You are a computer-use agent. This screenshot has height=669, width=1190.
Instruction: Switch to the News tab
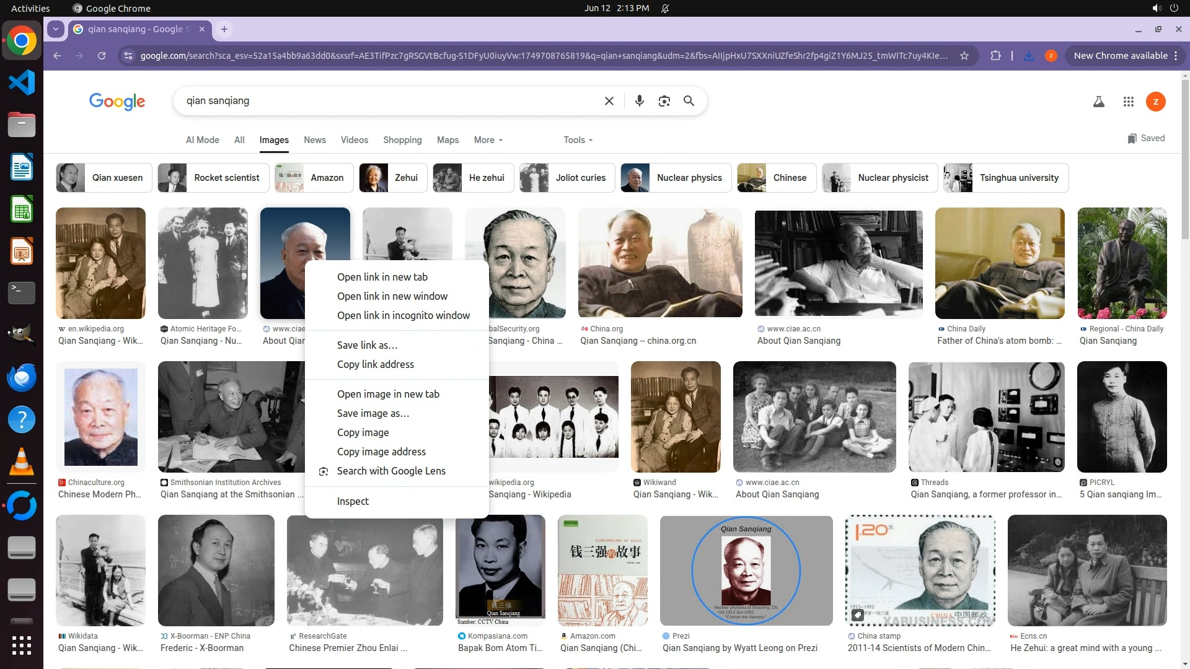coord(314,140)
